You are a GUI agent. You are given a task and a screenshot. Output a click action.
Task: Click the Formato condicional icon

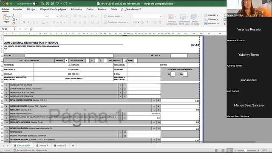(x=172, y=20)
